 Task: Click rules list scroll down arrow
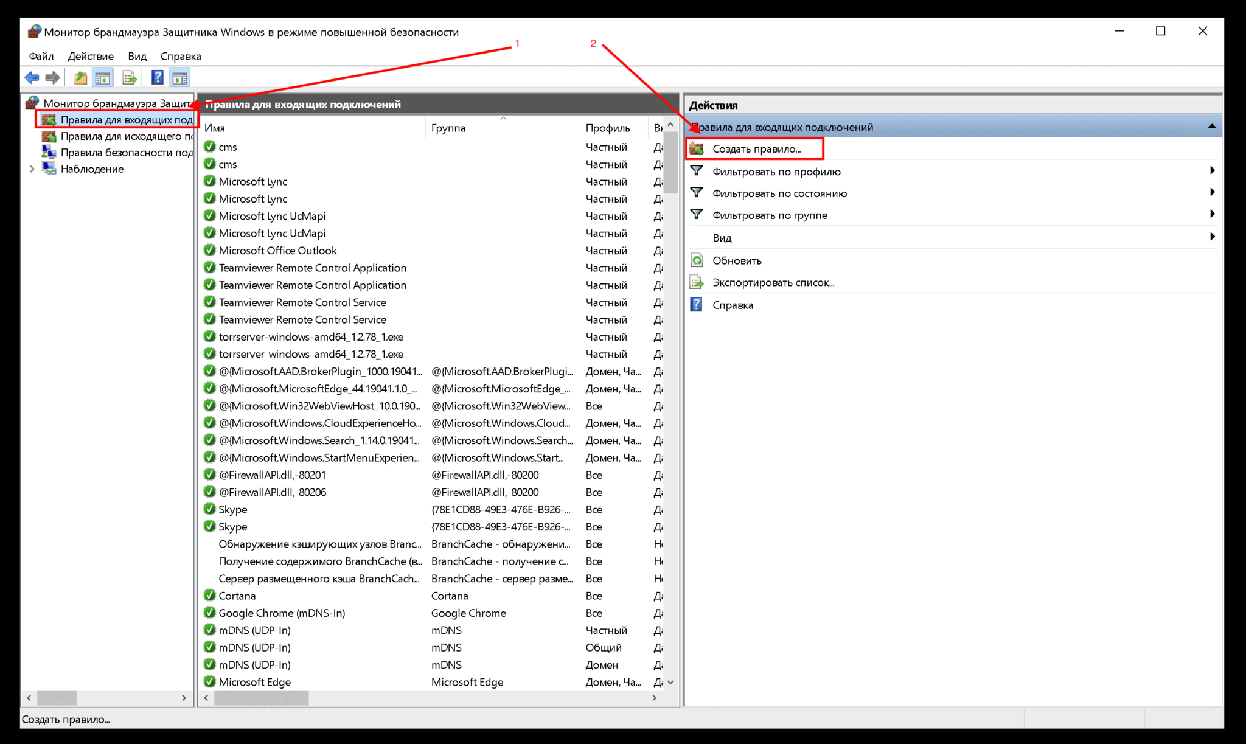(670, 683)
